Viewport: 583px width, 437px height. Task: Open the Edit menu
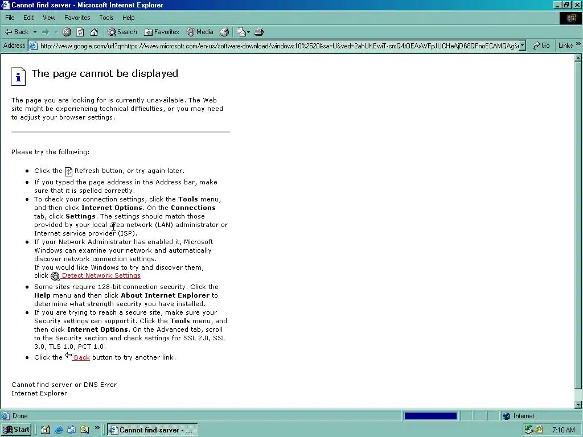[x=28, y=18]
